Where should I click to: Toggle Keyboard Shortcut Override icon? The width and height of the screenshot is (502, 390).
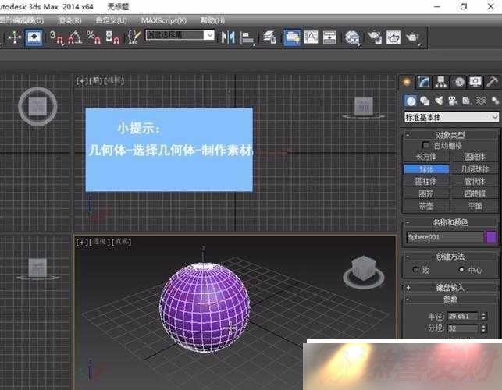click(34, 37)
